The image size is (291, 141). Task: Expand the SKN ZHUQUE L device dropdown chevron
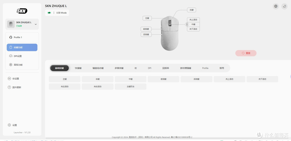click(x=36, y=24)
